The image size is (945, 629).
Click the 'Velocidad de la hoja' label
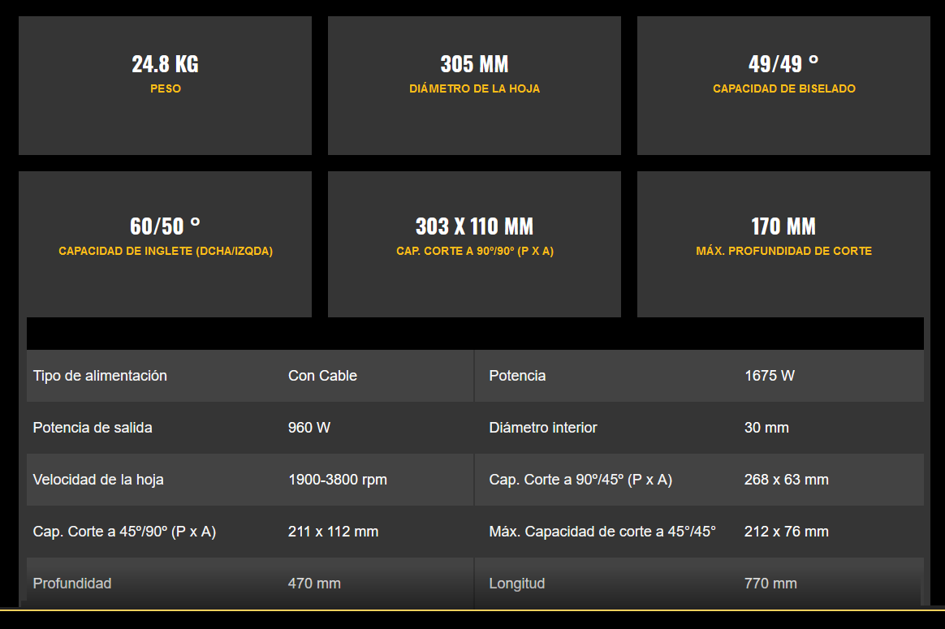[x=98, y=480]
